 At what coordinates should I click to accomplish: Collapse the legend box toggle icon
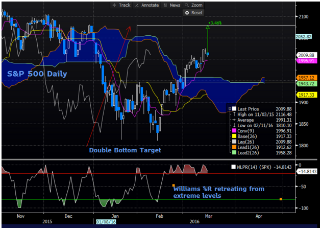(230, 109)
